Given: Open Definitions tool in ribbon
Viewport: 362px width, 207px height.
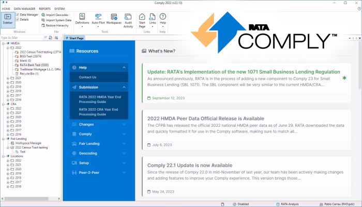Looking at the screenshot, I should point(82,20).
